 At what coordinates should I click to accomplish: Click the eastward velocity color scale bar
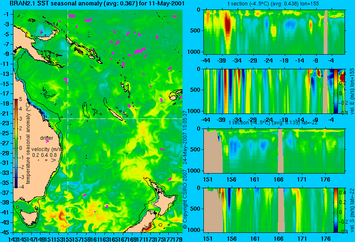tap(335, 91)
